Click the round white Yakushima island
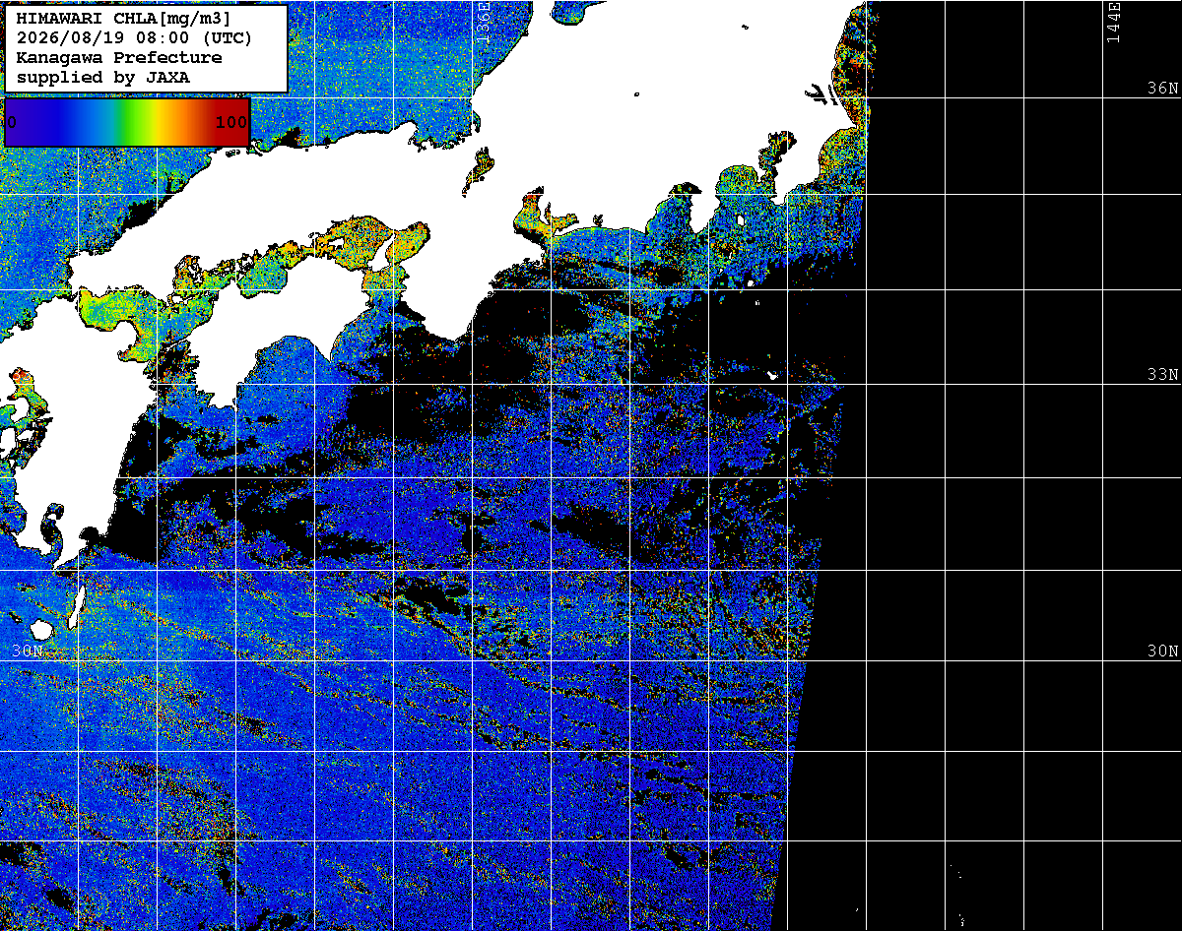The image size is (1182, 931). (42, 629)
